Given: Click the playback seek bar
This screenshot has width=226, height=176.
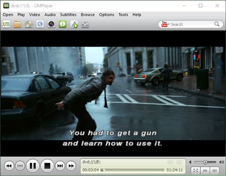Looking at the screenshot, I should point(132,170).
